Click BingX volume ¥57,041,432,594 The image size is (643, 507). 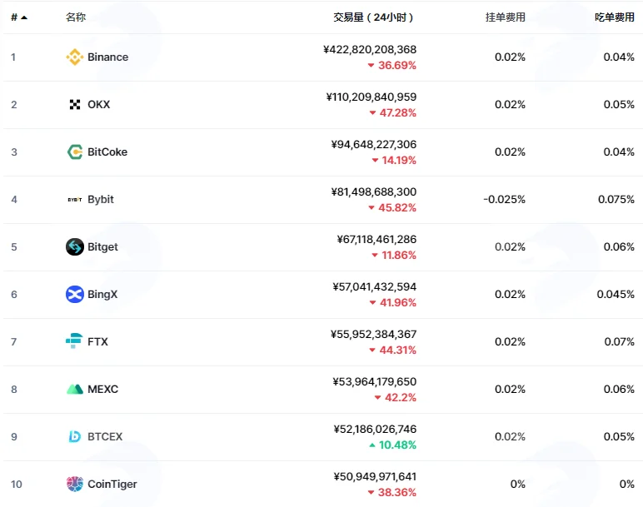375,287
